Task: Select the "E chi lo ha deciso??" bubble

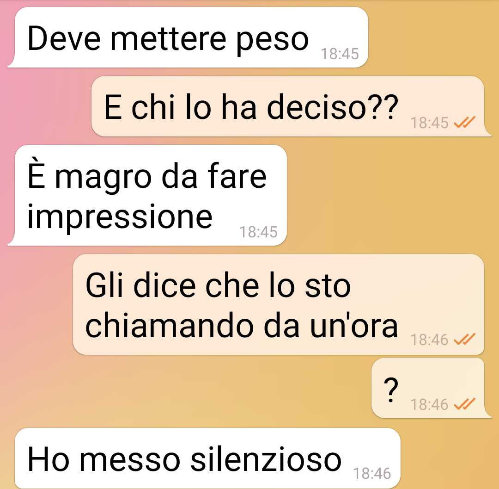Action: 291,106
